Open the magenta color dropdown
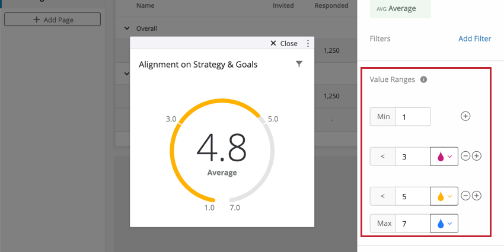Screen dimensions: 504x252 tap(444, 156)
